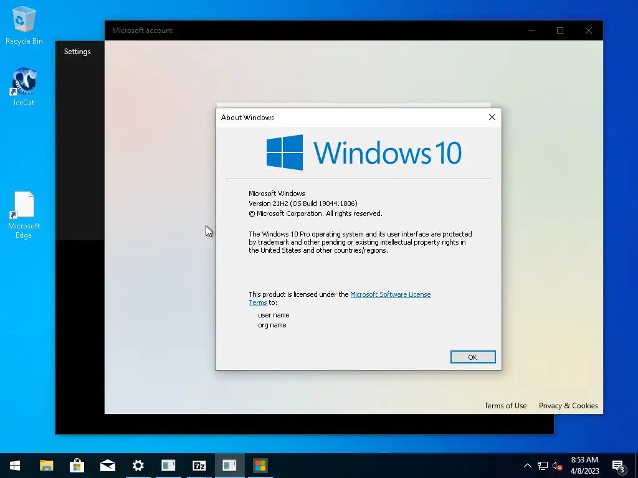Click the muted volume tray icon
Image resolution: width=638 pixels, height=478 pixels.
(x=558, y=466)
